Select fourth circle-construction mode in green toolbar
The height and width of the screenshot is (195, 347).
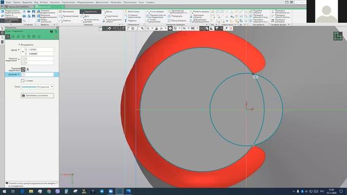23,36
